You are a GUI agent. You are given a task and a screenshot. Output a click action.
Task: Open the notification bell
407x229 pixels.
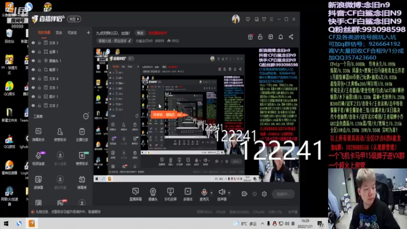[x=281, y=37]
